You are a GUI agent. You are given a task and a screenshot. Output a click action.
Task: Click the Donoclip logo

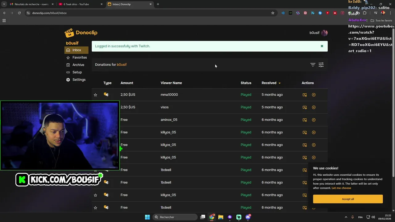coord(81,33)
